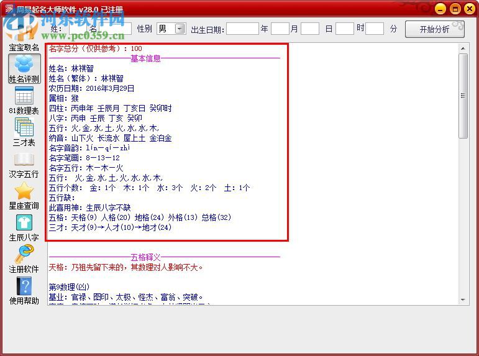This screenshot has width=479, height=356.
Task: Click the scrollbar down arrow
Action: point(463,300)
